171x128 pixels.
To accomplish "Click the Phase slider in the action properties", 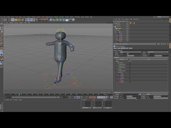I will pyautogui.click(x=134, y=96).
